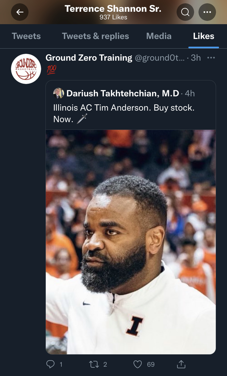The height and width of the screenshot is (376, 227).
Task: Share the tweet with the share icon
Action: pyautogui.click(x=181, y=364)
